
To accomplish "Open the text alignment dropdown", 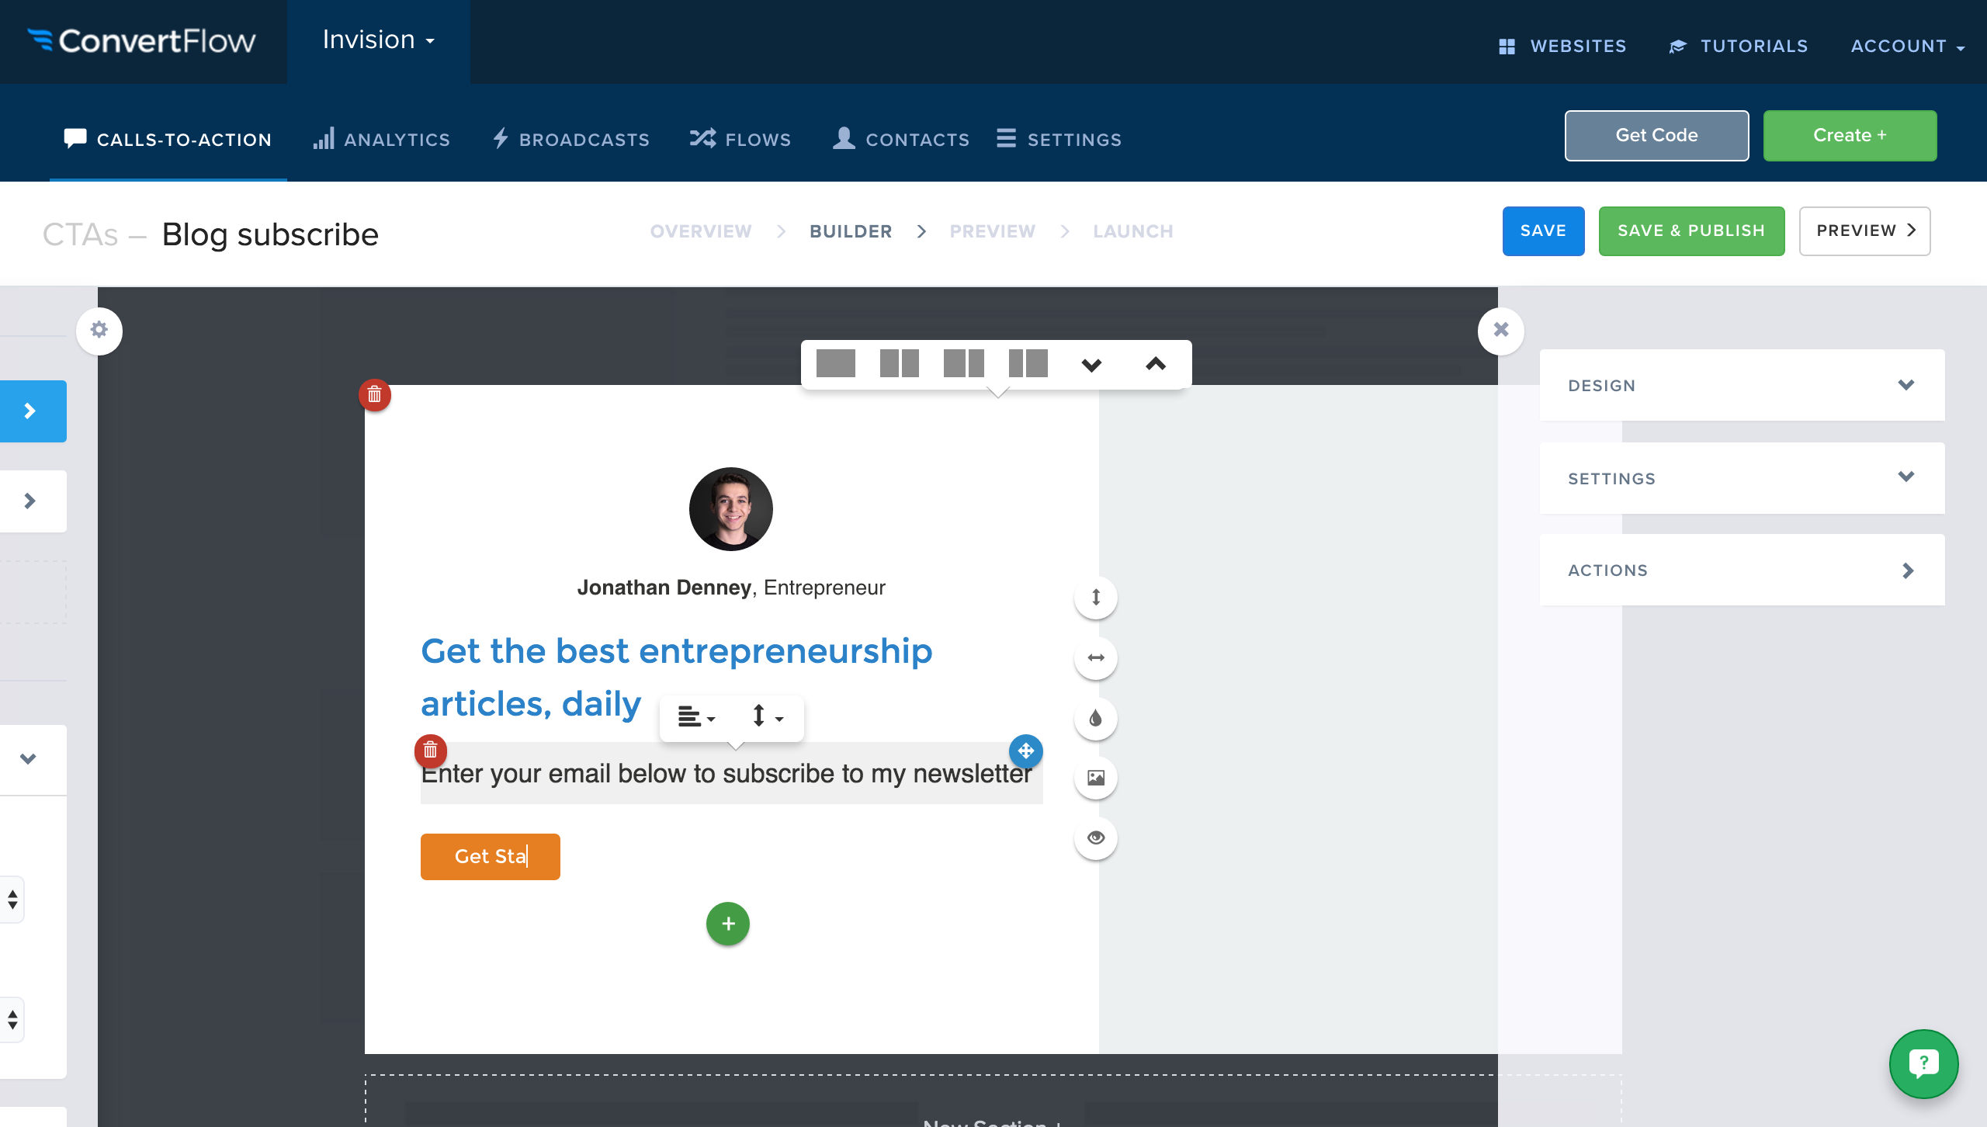I will 695,717.
